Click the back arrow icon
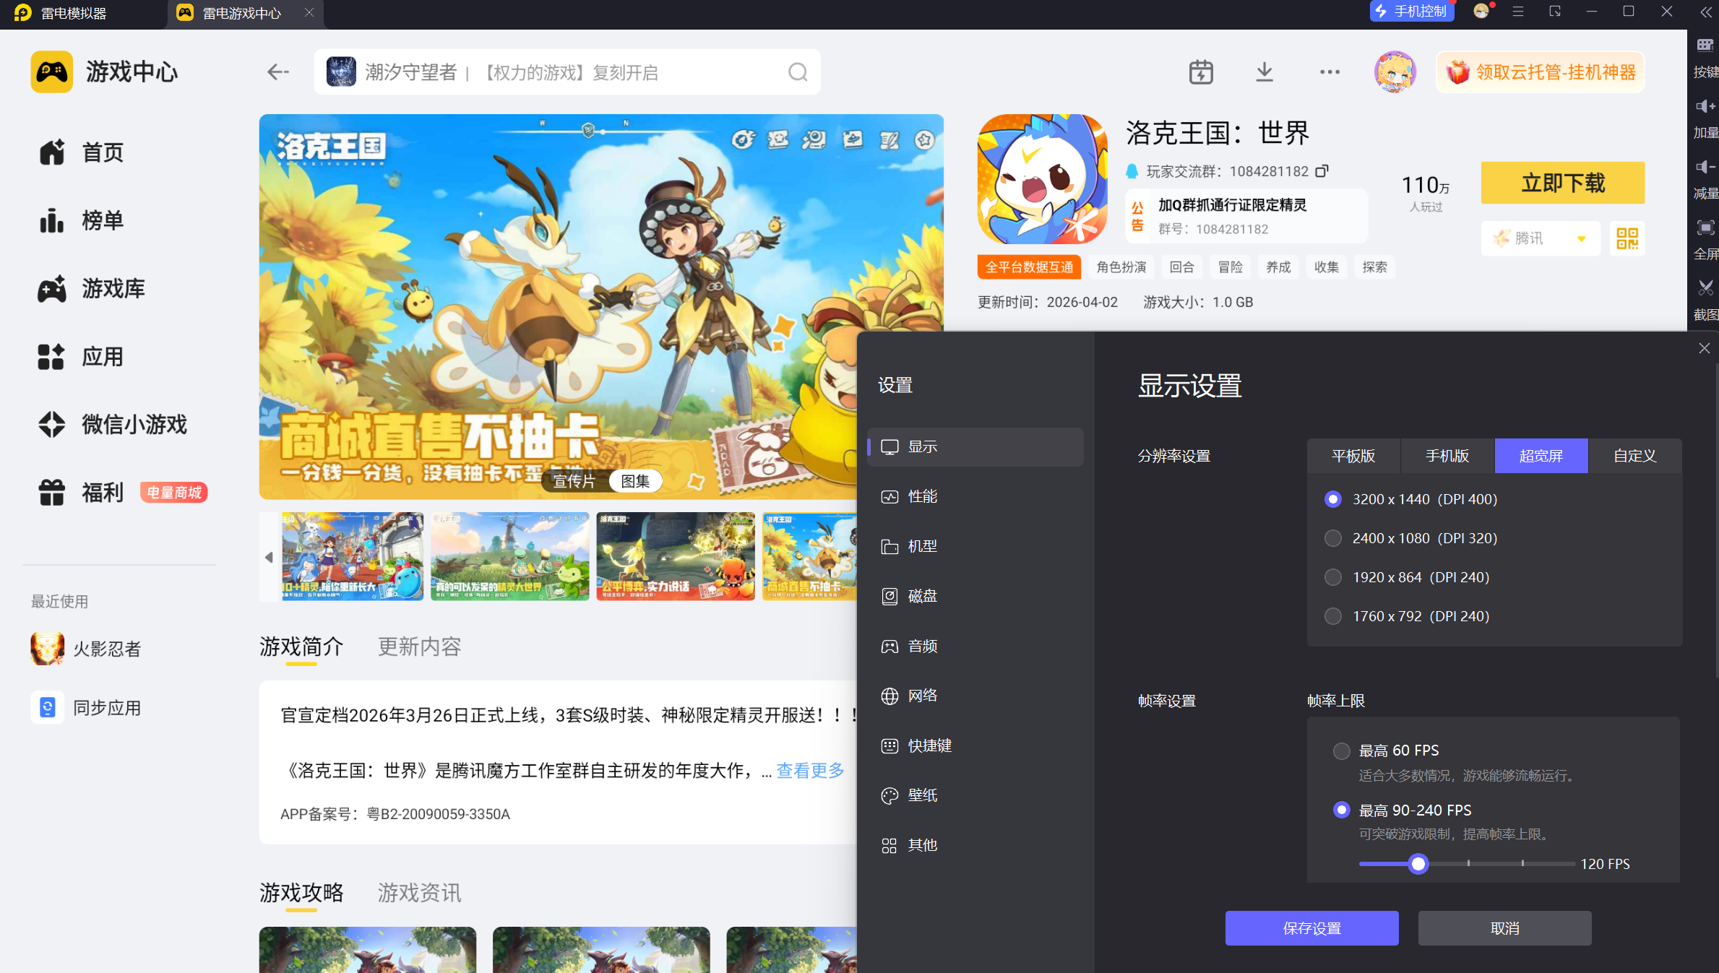1719x973 pixels. 277,72
